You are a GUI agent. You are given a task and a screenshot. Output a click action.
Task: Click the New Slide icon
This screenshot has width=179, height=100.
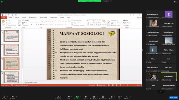[20, 21]
